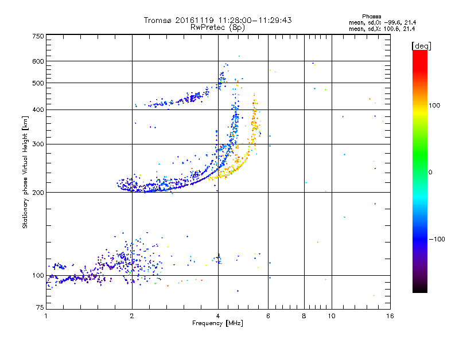Click the 'Frequency [MHz]' x-axis label
Image resolution: width=459 pixels, height=344 pixels.
pyautogui.click(x=217, y=323)
